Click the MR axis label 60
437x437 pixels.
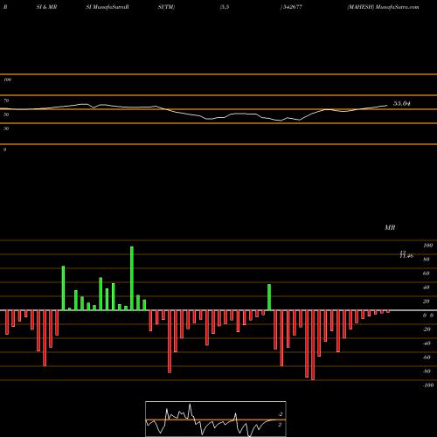coord(427,274)
